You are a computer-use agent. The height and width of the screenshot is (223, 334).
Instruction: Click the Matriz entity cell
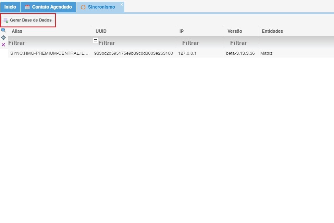click(267, 53)
